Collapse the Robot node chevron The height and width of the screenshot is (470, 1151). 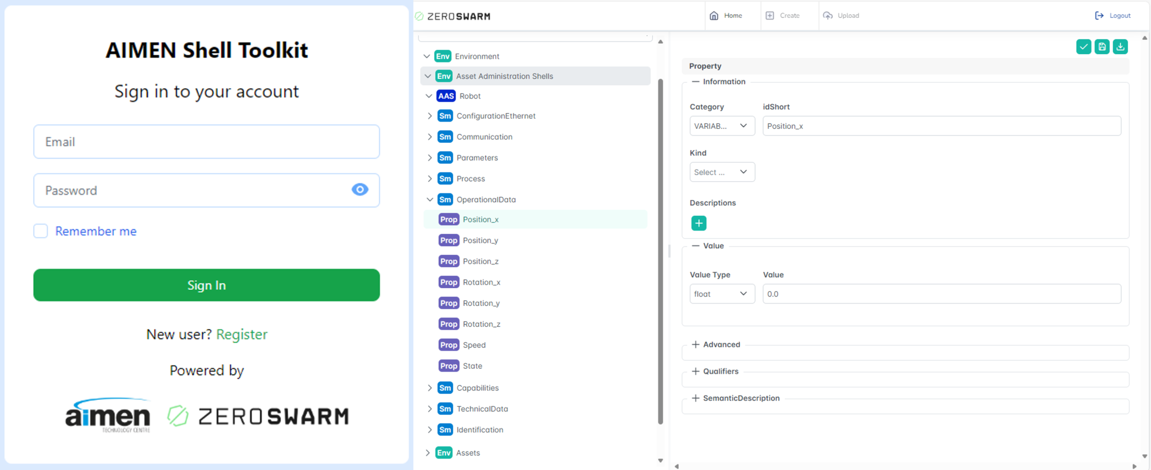pos(428,96)
